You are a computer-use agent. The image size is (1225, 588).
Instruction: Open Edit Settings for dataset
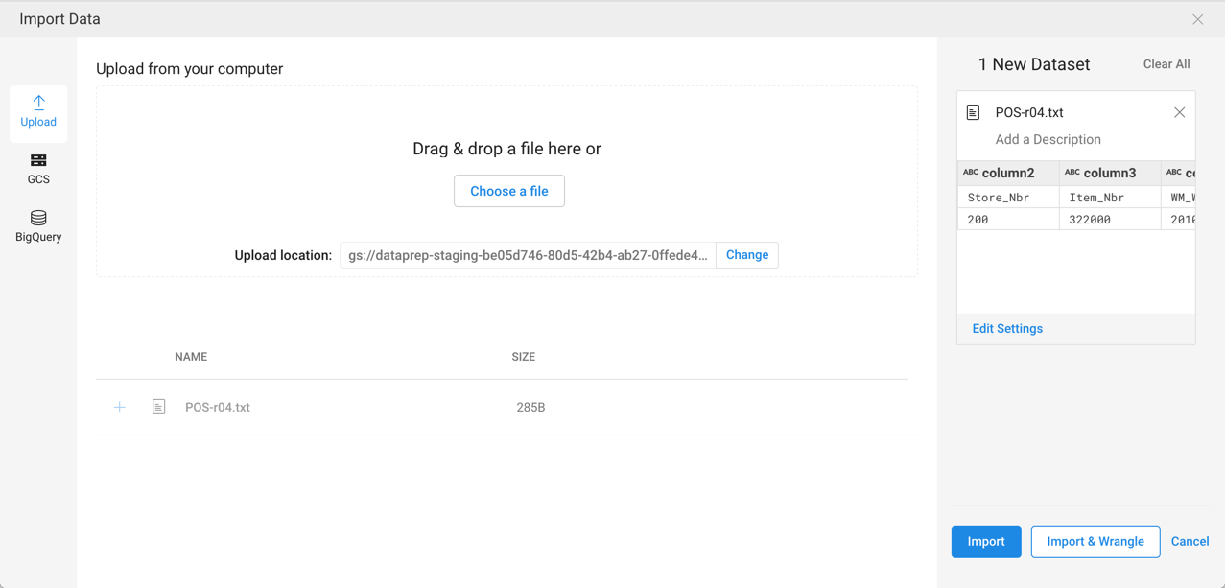[1007, 329]
